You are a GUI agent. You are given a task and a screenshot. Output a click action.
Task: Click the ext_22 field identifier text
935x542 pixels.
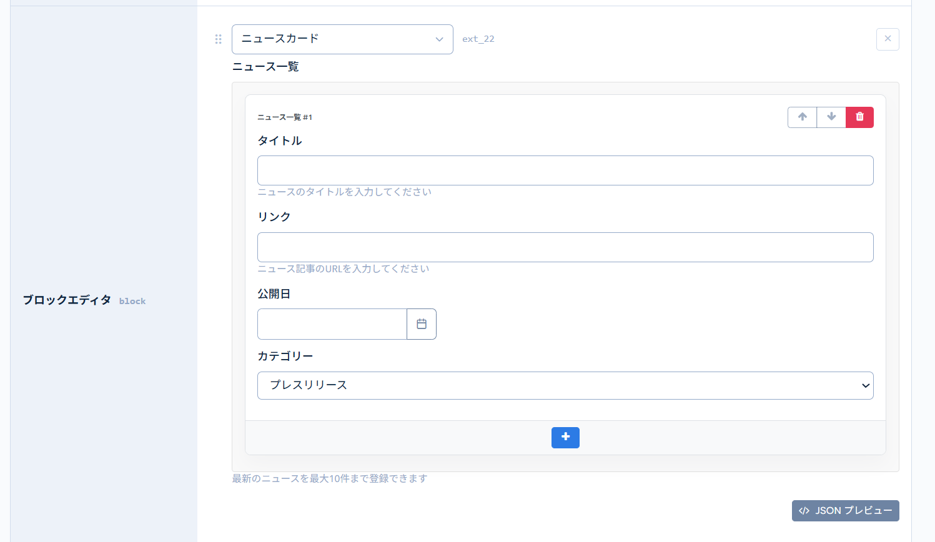coord(478,39)
